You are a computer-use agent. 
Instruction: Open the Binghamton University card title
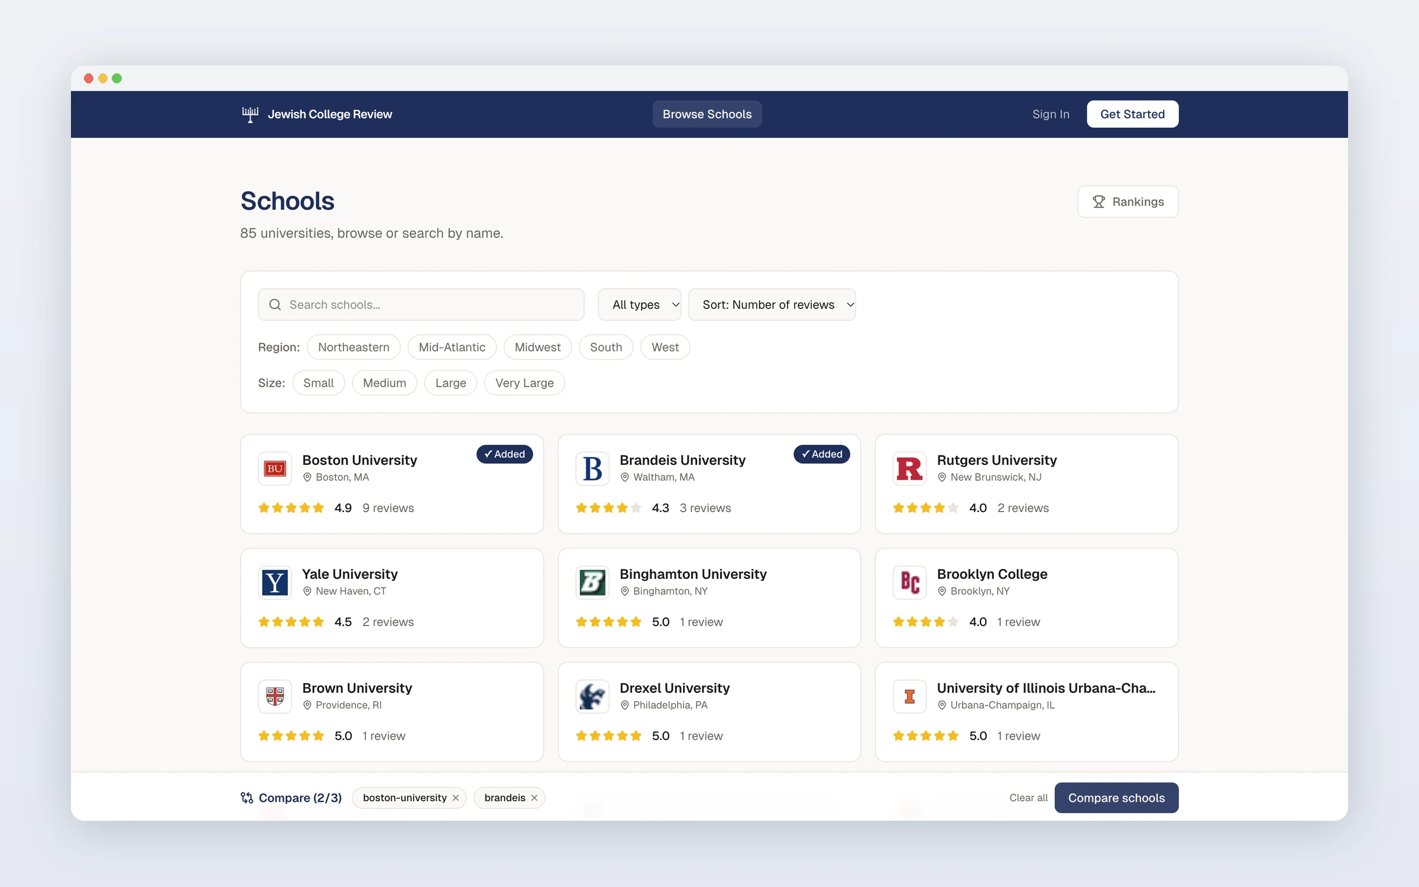click(693, 574)
